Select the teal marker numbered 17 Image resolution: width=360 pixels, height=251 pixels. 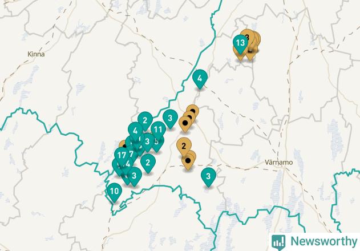coord(122,156)
